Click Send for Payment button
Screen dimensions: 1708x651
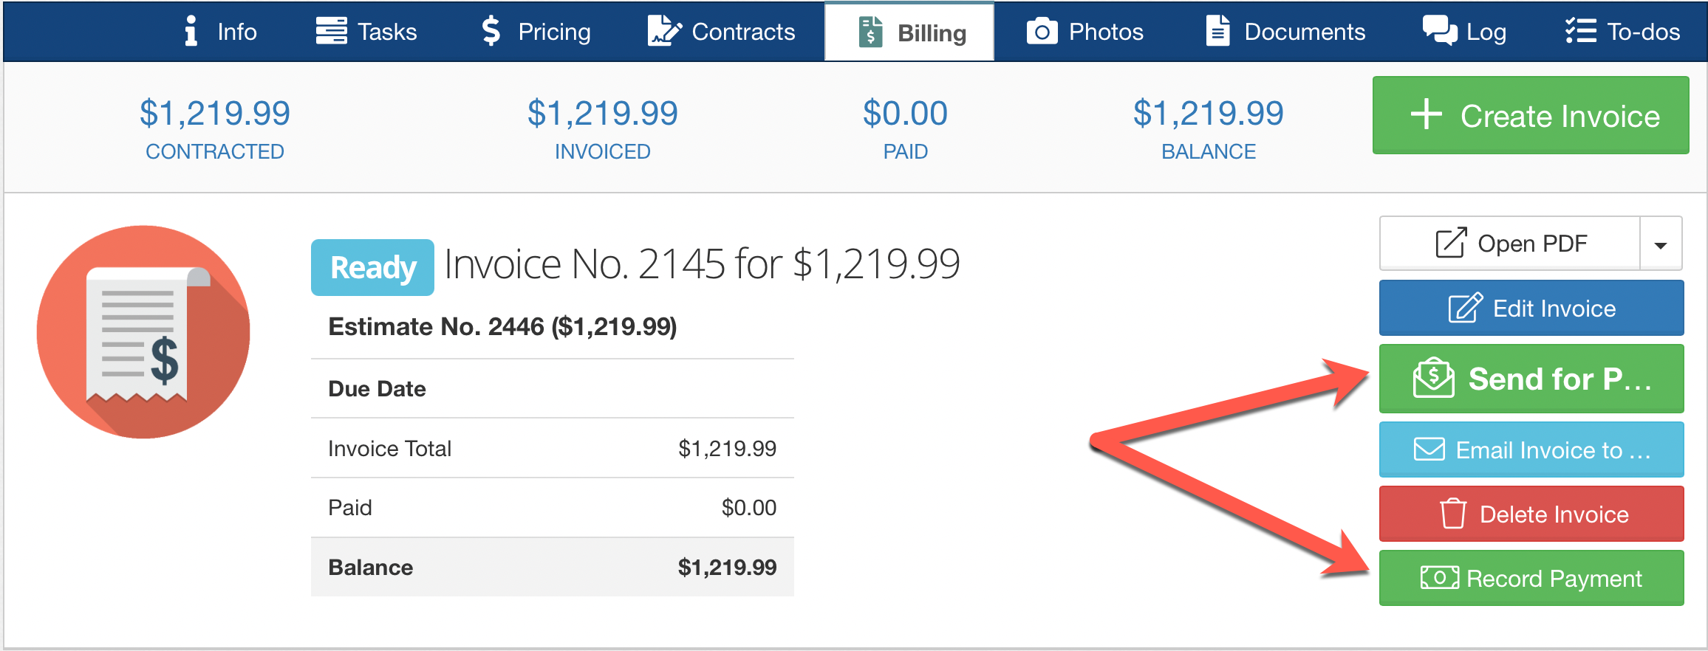[1531, 379]
